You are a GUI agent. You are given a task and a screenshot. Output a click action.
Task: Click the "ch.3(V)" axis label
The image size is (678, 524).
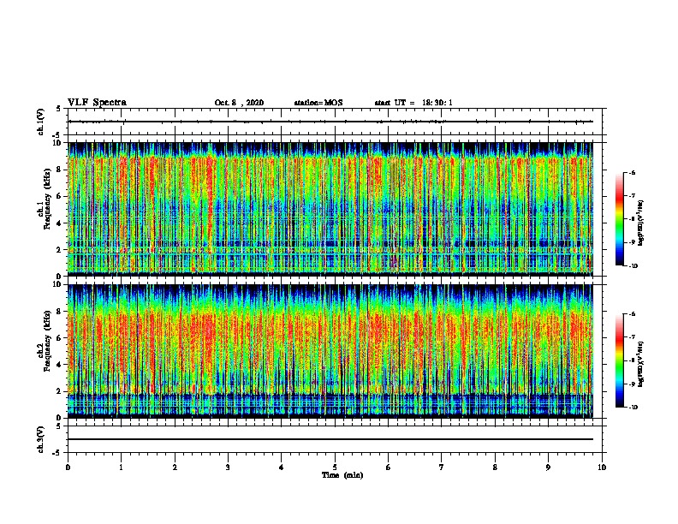point(41,439)
